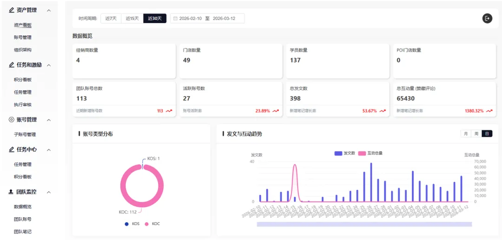502x240 pixels.
Task: Open 子账号管理 in the sidebar
Action: [25, 134]
